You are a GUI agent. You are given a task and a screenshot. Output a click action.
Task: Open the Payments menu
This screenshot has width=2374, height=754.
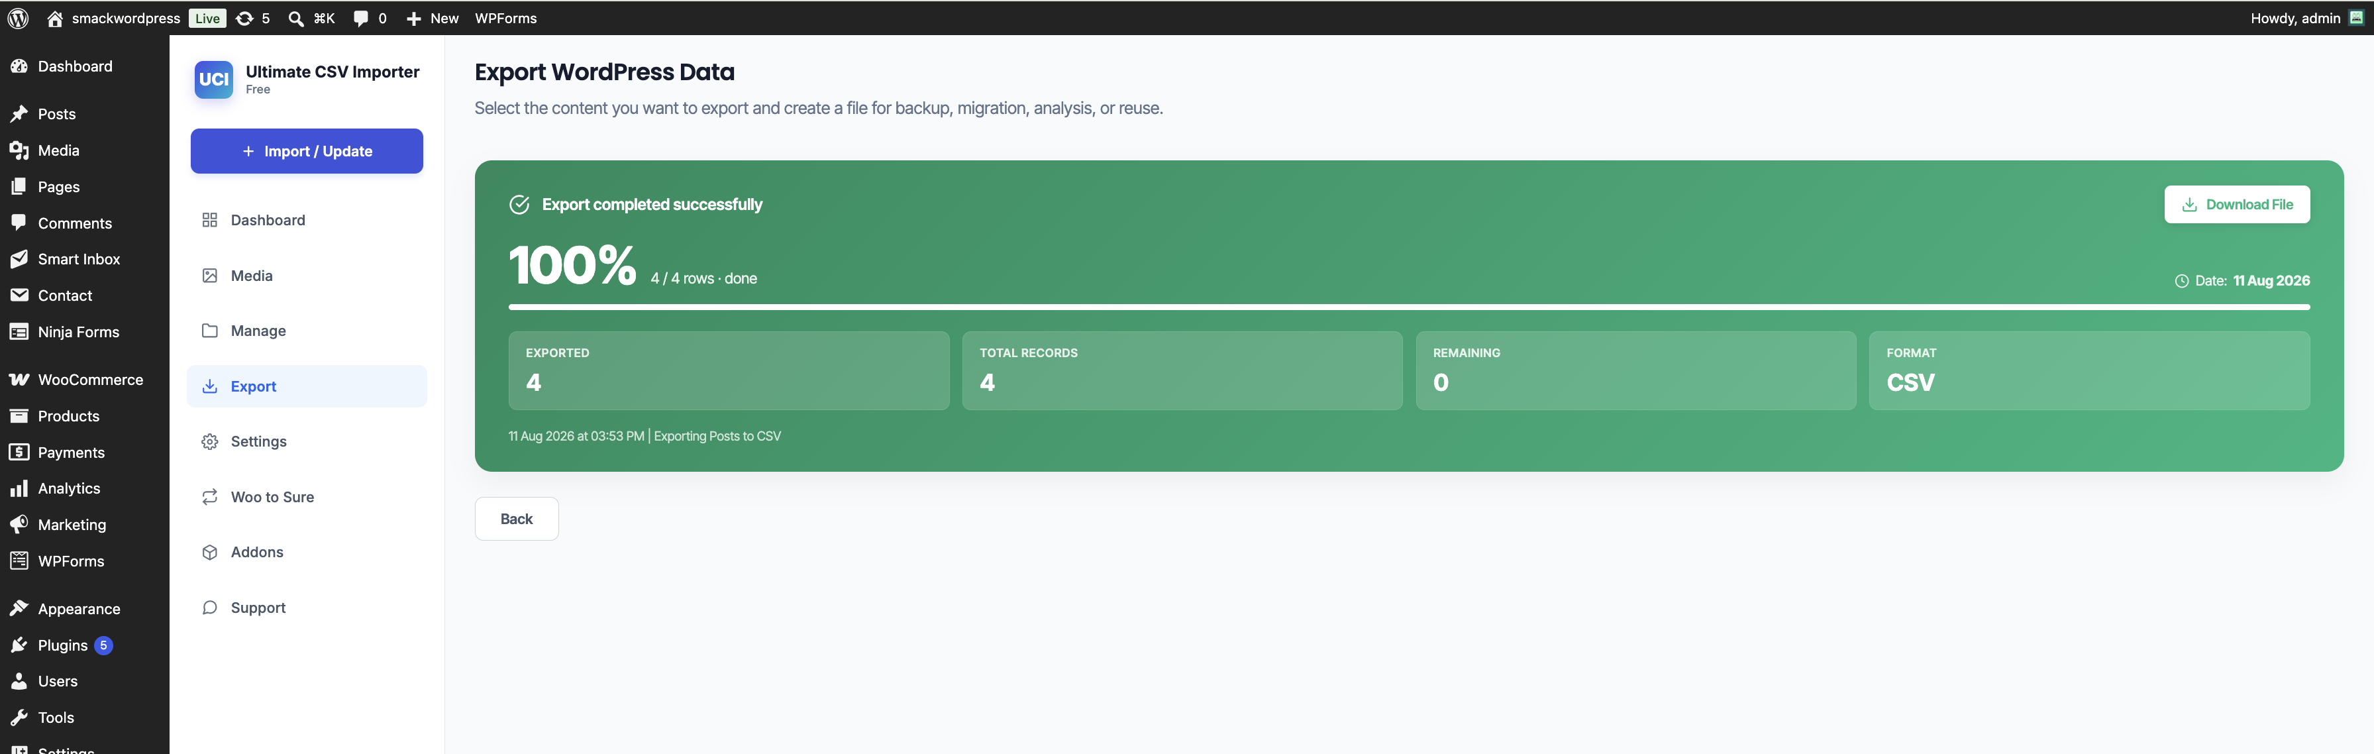pos(85,453)
